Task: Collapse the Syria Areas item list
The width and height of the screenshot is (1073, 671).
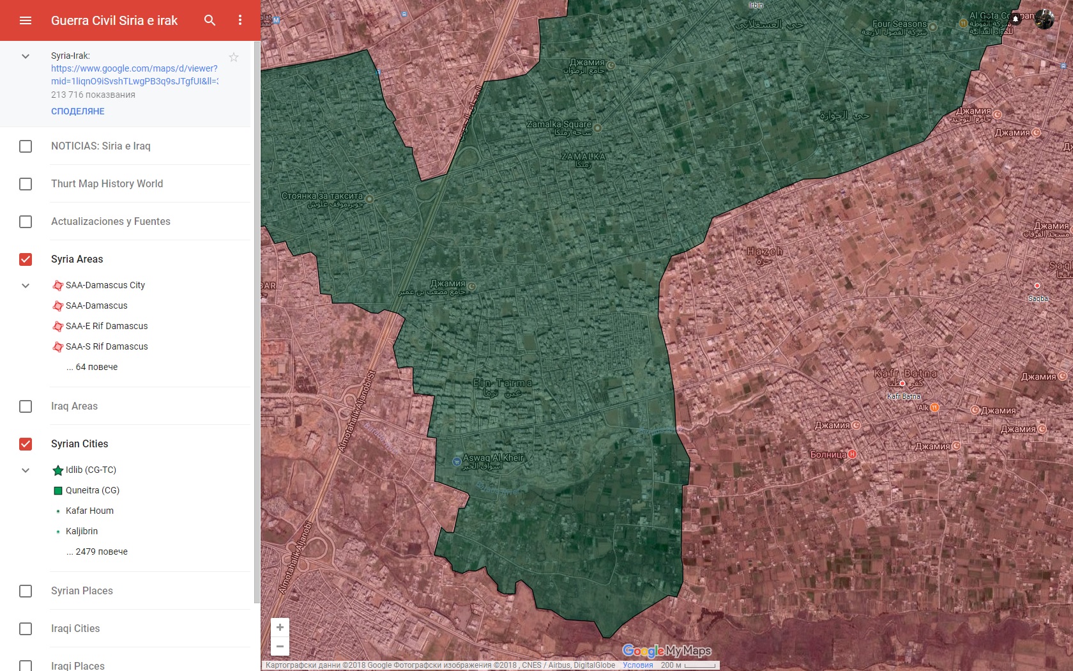Action: pos(26,286)
